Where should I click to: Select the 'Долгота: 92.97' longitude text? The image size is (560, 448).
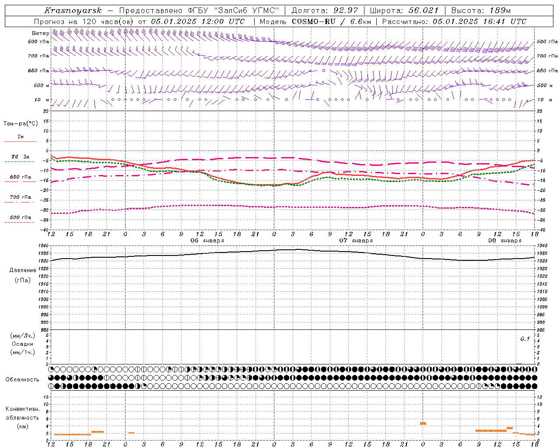coord(325,10)
